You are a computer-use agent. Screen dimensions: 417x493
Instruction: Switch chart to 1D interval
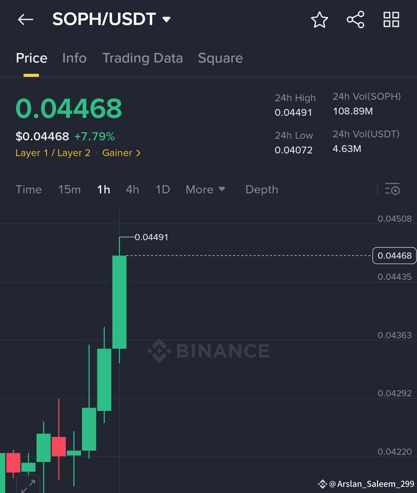point(163,189)
